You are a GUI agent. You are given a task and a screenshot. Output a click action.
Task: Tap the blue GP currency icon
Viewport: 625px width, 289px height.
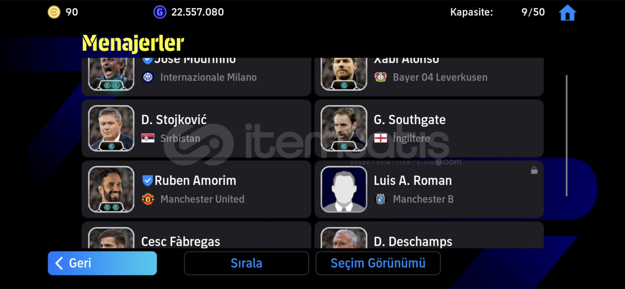tap(160, 12)
